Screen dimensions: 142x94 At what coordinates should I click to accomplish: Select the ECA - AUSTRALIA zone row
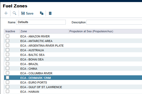point(73,50)
